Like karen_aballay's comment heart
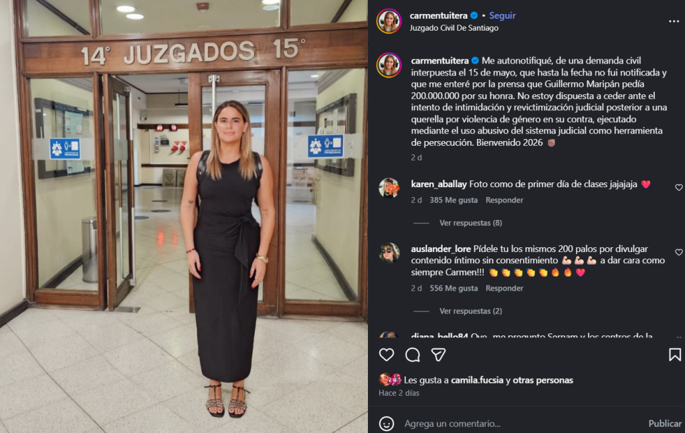685x433 pixels. coord(678,187)
